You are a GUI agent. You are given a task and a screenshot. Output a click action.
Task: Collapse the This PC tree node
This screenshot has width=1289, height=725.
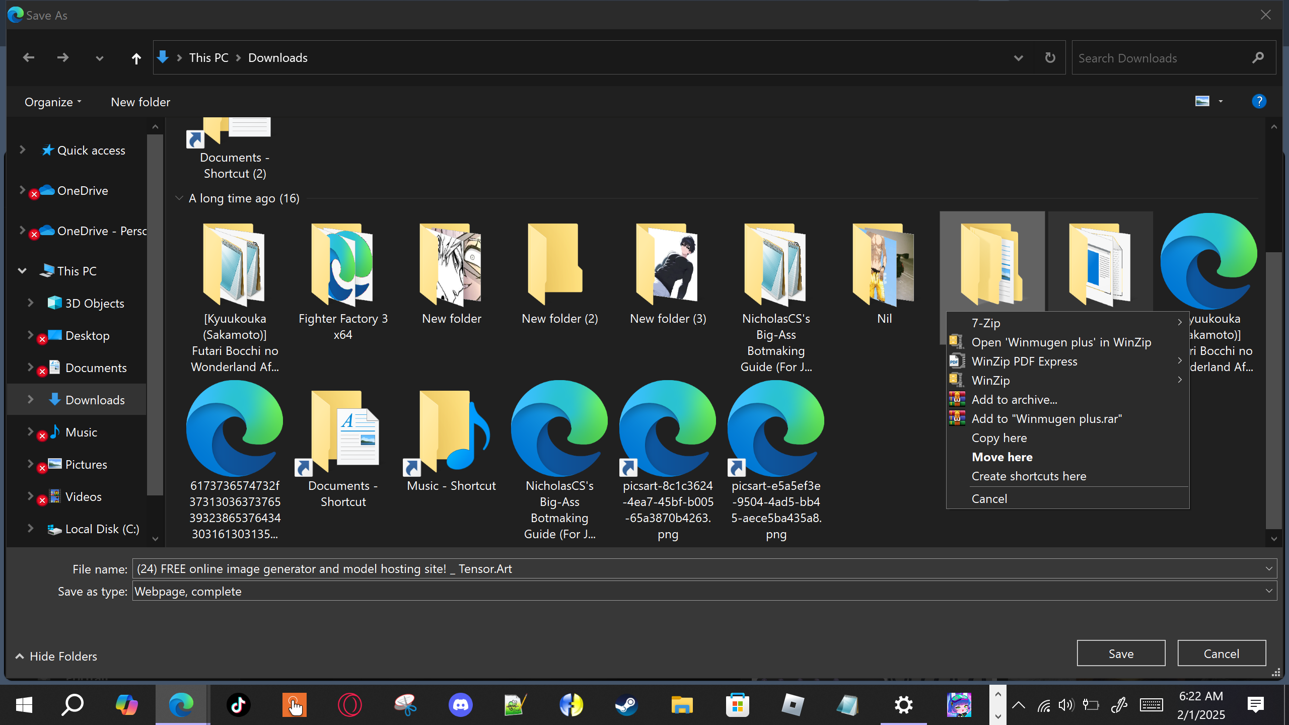(22, 271)
